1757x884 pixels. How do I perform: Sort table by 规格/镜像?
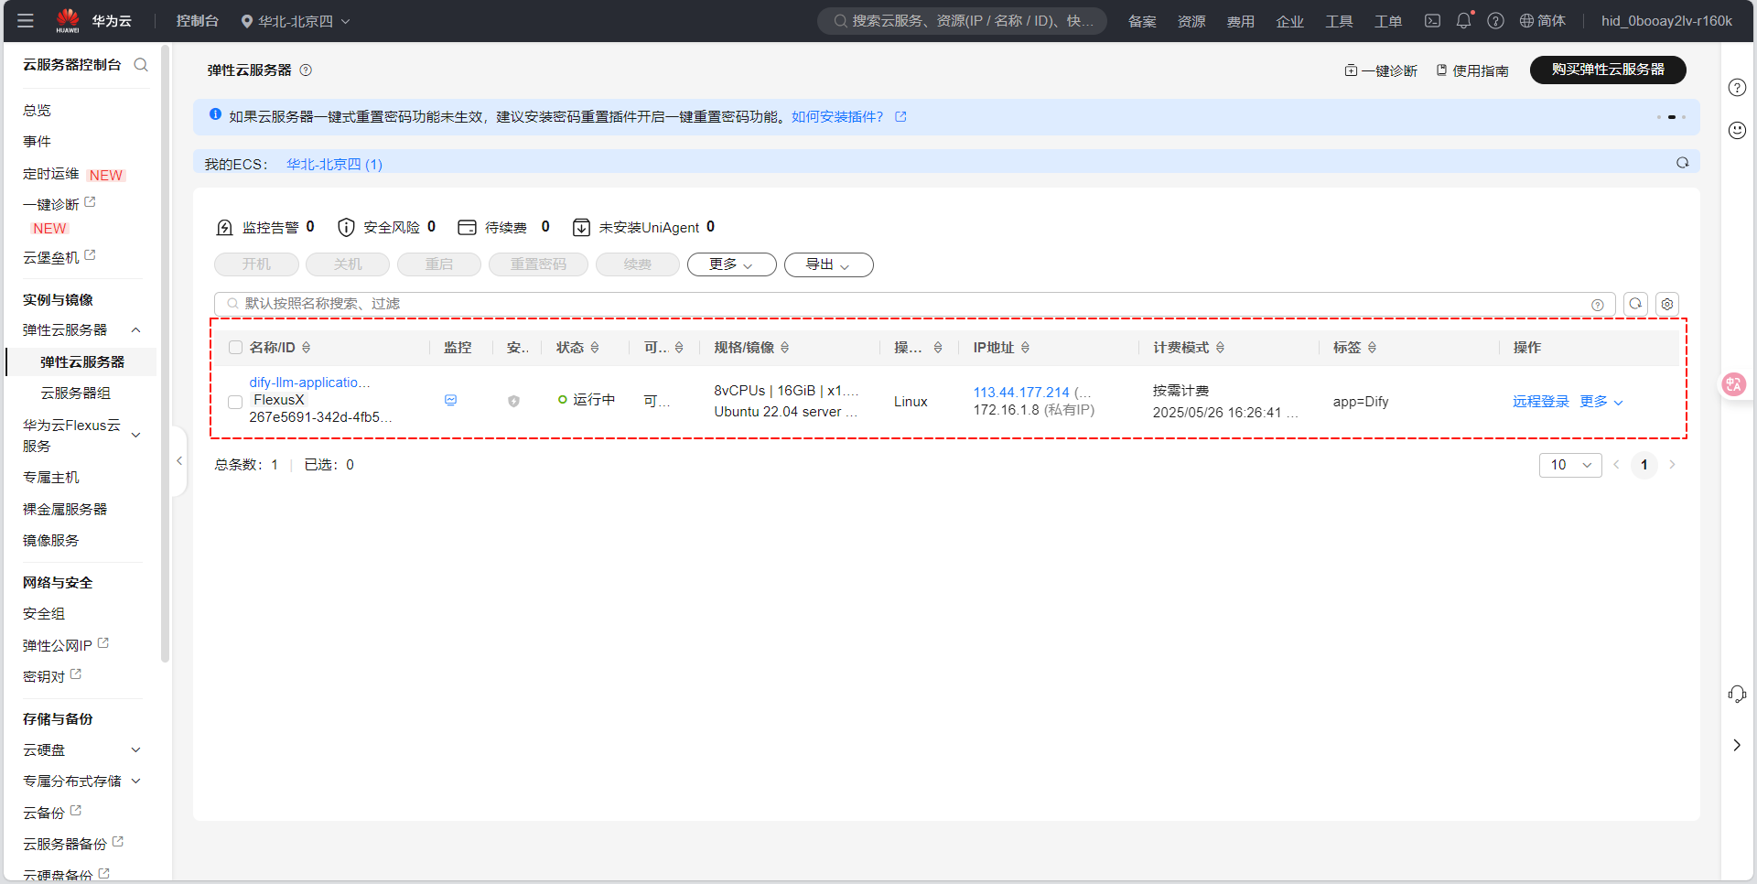[x=785, y=348]
